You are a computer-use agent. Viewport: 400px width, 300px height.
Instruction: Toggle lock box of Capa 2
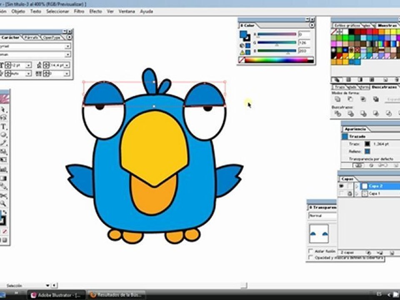tap(350, 186)
